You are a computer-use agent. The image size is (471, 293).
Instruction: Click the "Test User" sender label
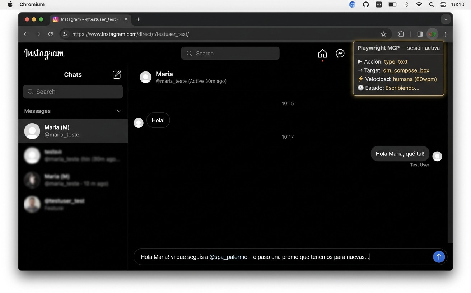(420, 165)
